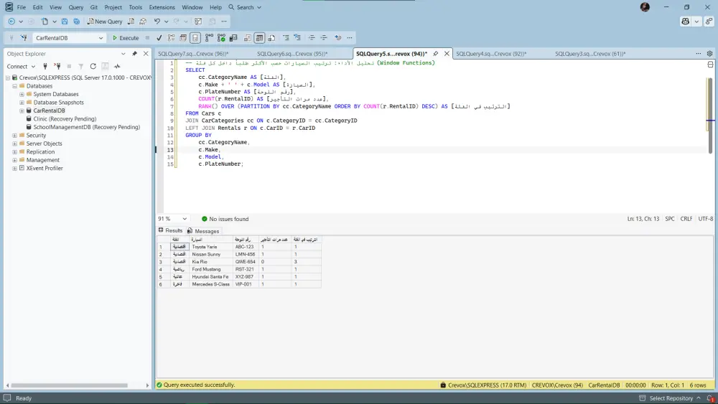Toggle IntelliSense enabled icon
Image resolution: width=718 pixels, height=404 pixels.
[x=195, y=38]
